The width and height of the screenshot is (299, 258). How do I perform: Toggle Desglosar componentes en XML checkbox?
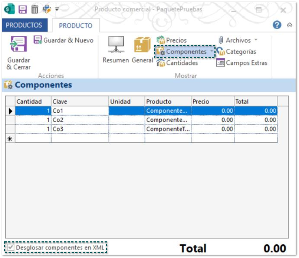(11, 247)
